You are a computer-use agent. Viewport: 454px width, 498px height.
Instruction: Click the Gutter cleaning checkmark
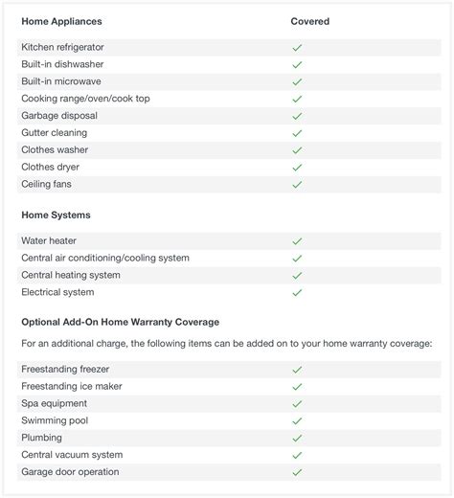(297, 133)
